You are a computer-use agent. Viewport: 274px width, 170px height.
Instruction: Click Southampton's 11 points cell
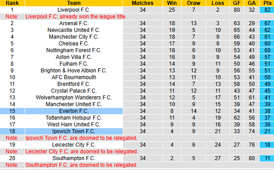[x=267, y=158]
